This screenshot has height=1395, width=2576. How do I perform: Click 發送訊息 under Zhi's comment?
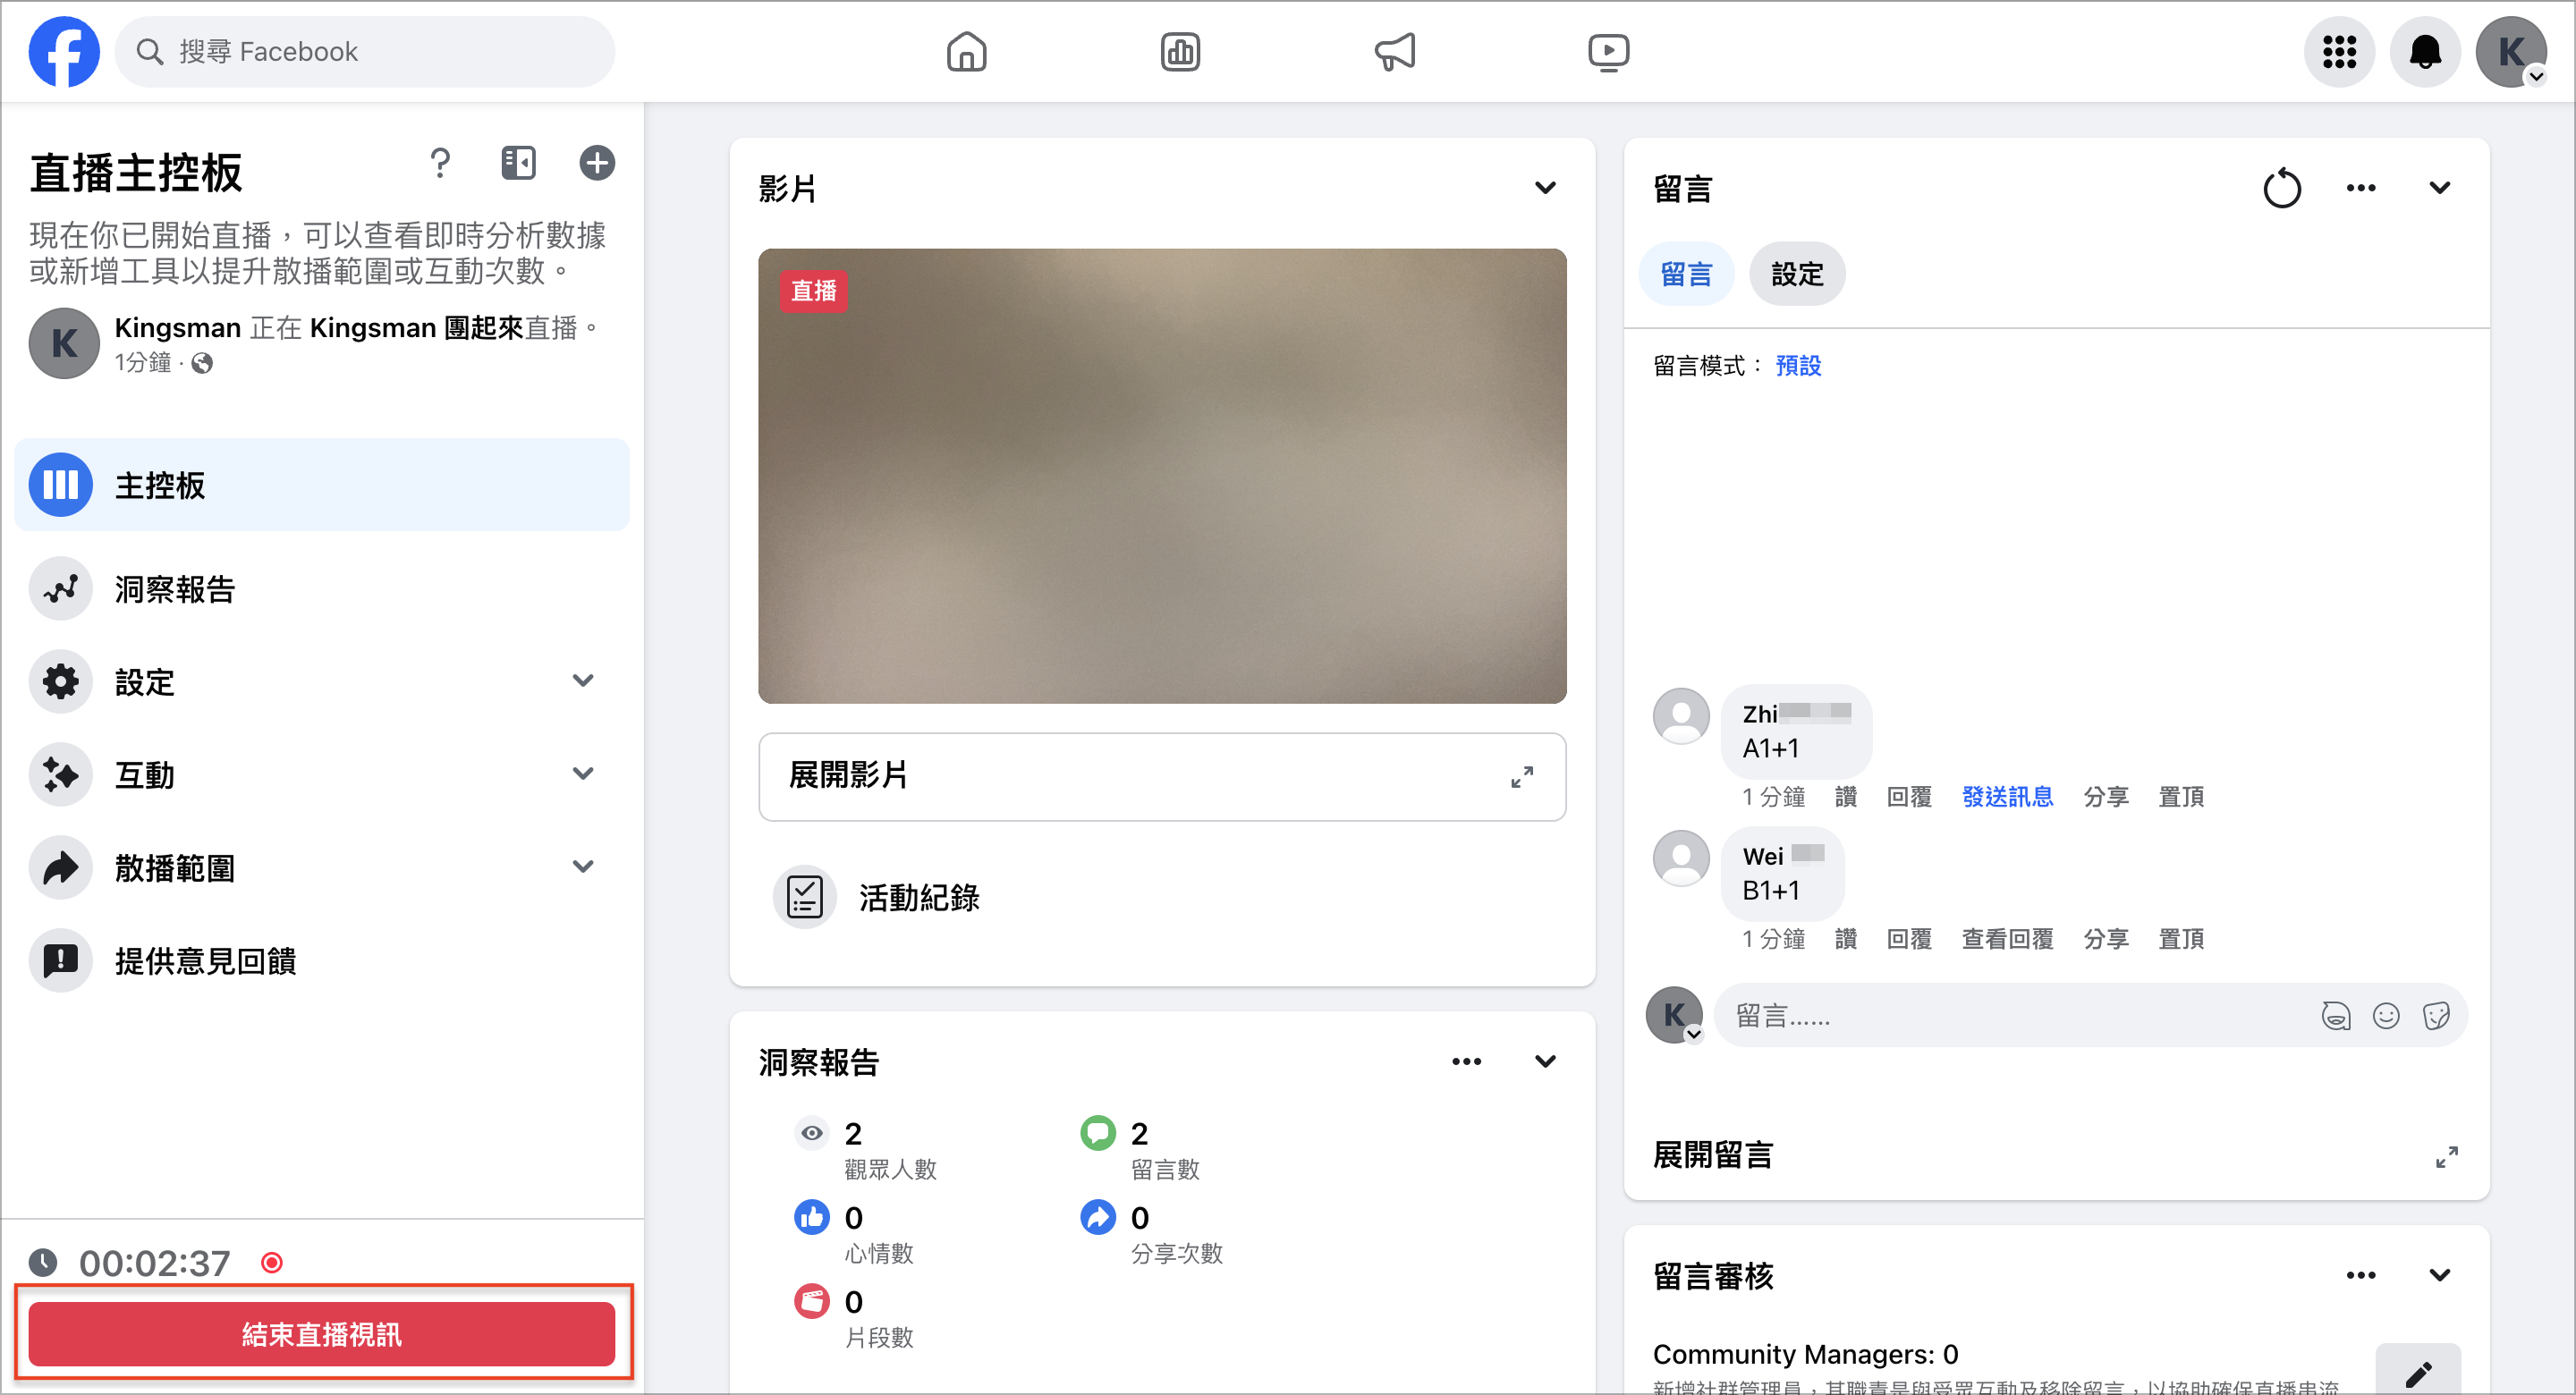[2007, 797]
